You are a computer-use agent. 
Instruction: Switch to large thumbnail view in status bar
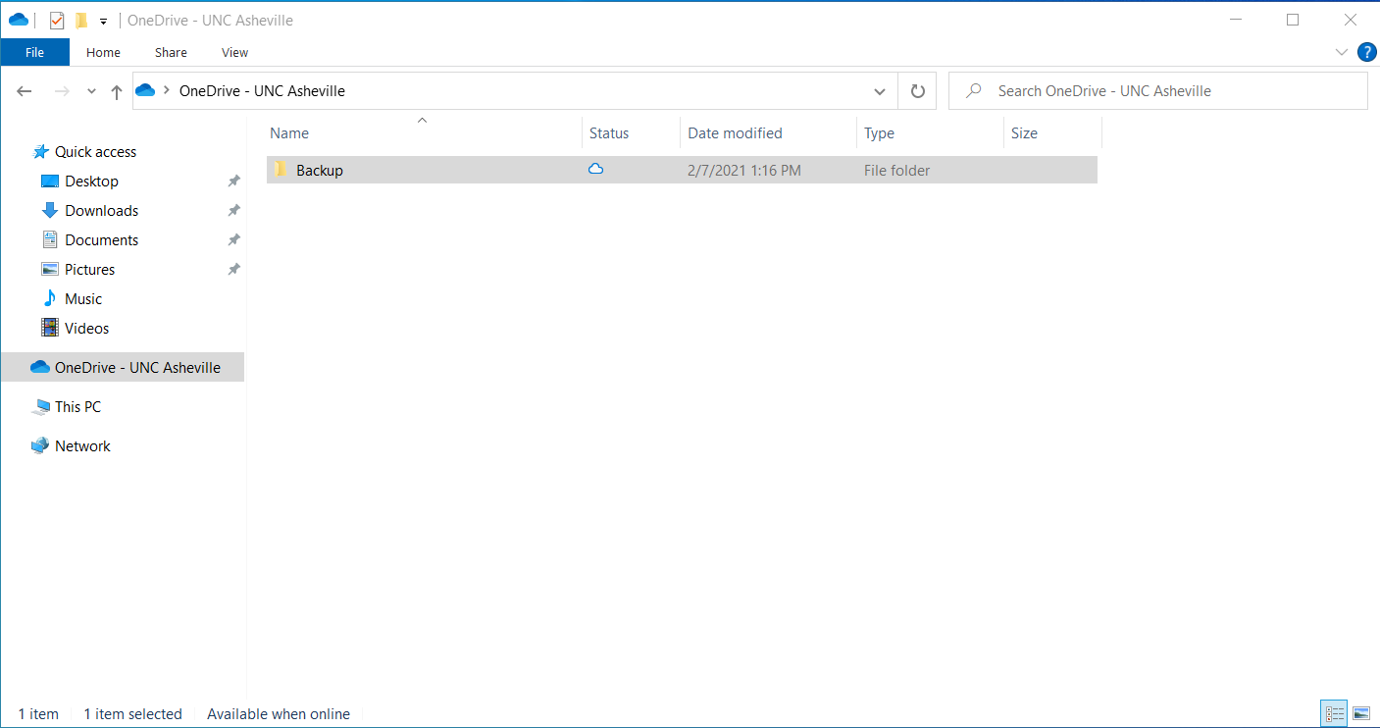click(1361, 713)
